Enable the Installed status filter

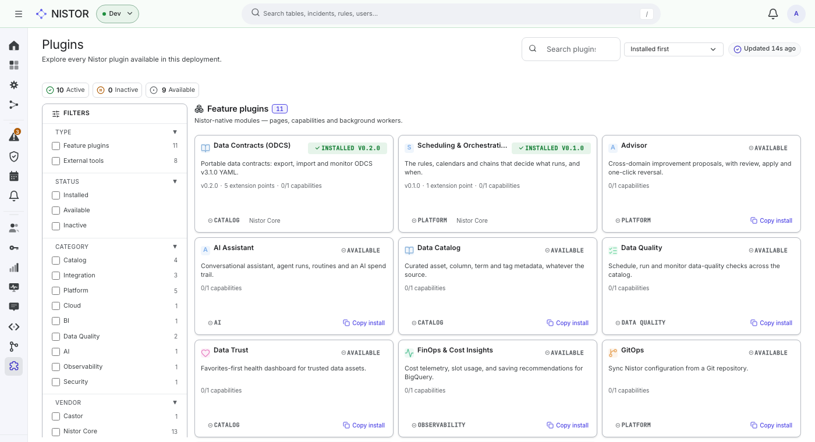56,195
